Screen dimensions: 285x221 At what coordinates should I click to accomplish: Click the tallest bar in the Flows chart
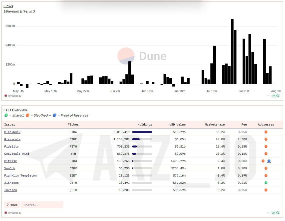[232, 51]
